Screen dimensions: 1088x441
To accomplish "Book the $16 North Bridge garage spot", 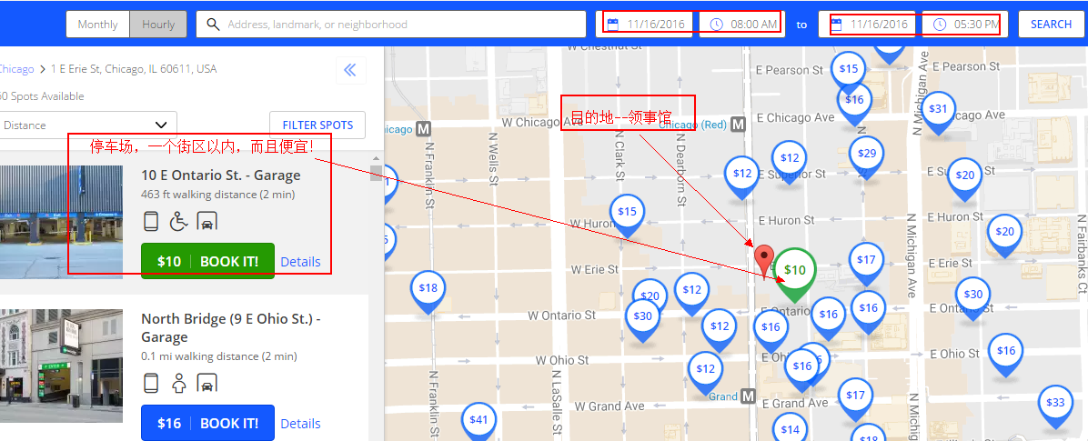I will [207, 423].
